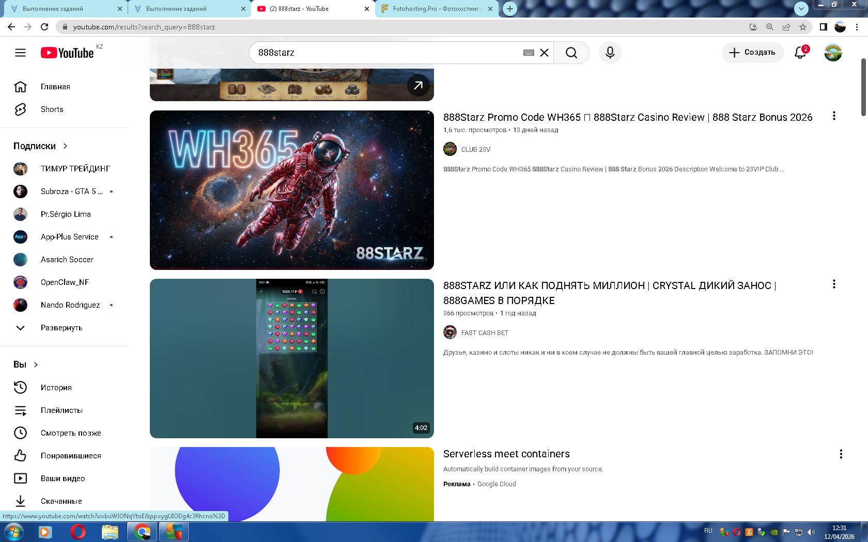
Task: Open History in the sidebar
Action: point(56,388)
